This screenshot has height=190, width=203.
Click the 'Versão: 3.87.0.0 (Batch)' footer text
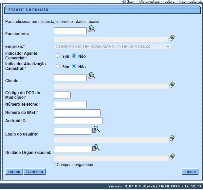pyautogui.click(x=133, y=186)
